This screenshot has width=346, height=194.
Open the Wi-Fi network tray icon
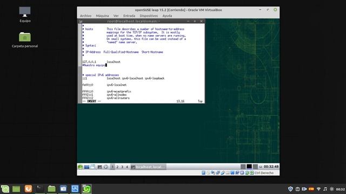pyautogui.click(x=318, y=189)
